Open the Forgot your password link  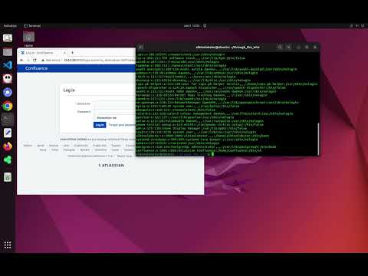click(122, 125)
